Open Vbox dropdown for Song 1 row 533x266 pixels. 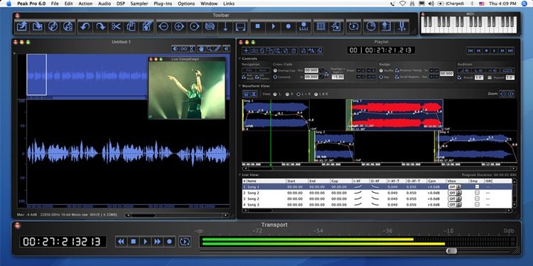point(455,187)
